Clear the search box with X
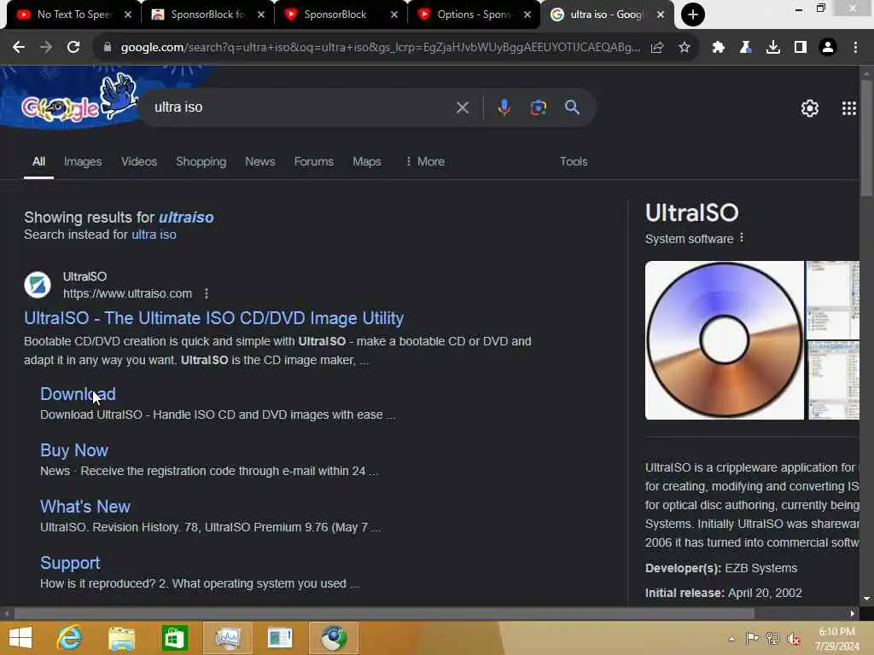Screen dimensions: 874x655 463,107
